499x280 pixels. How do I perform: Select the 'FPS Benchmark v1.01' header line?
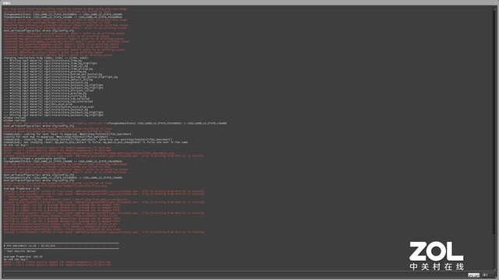pos(30,246)
